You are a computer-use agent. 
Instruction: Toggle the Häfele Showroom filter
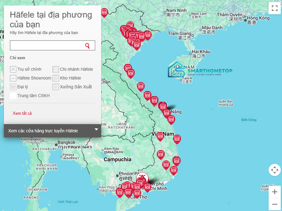click(x=13, y=78)
